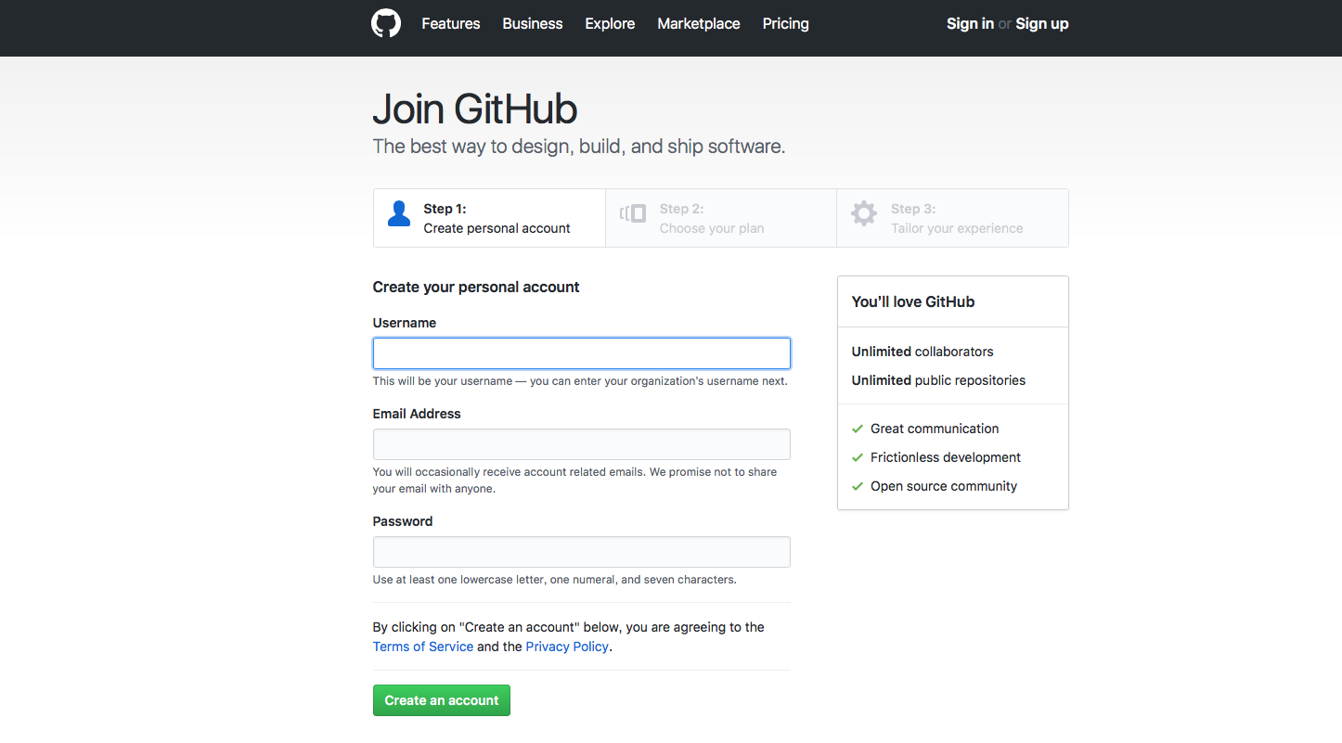This screenshot has height=743, width=1342.
Task: Click the Sign up link in header
Action: (1042, 24)
